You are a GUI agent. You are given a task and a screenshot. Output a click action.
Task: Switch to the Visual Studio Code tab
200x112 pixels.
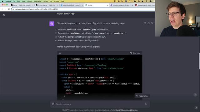pyautogui.click(x=72, y=5)
